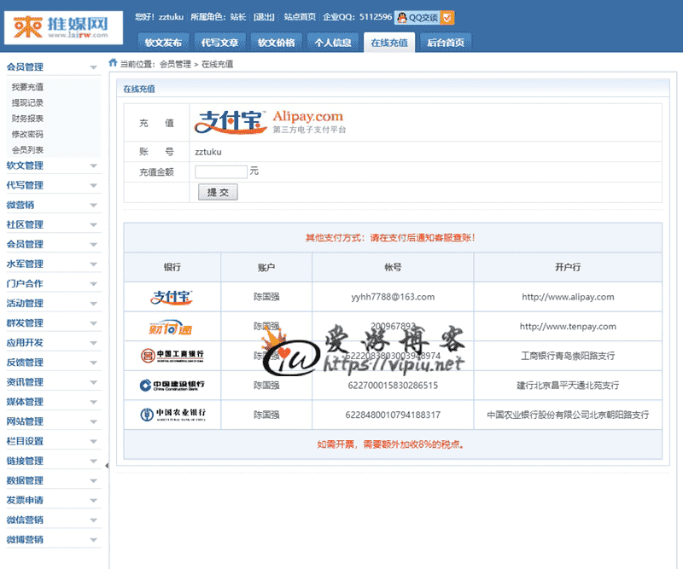Click the 支付宝 logo in the bank table
The image size is (683, 569).
pos(172,297)
